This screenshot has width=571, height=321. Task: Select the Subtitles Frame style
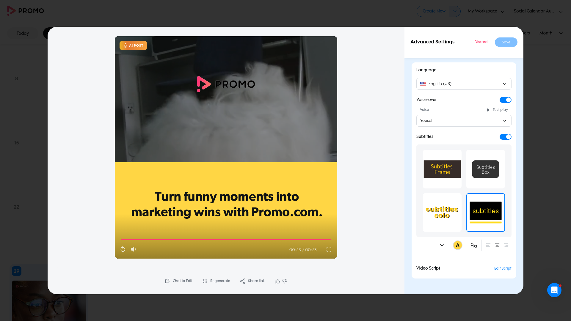(442, 169)
